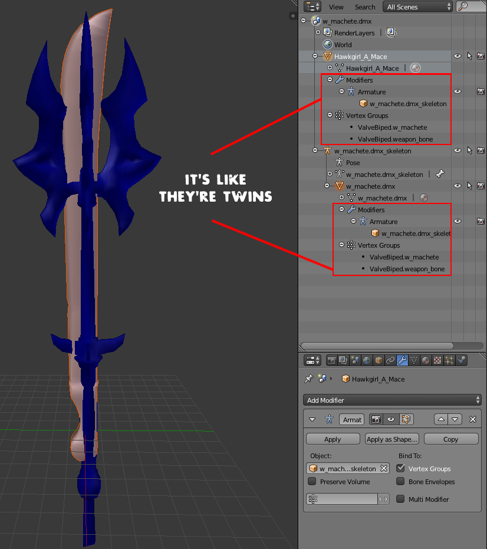The height and width of the screenshot is (549, 487).
Task: Click the World globe icon in outliner
Action: (328, 44)
